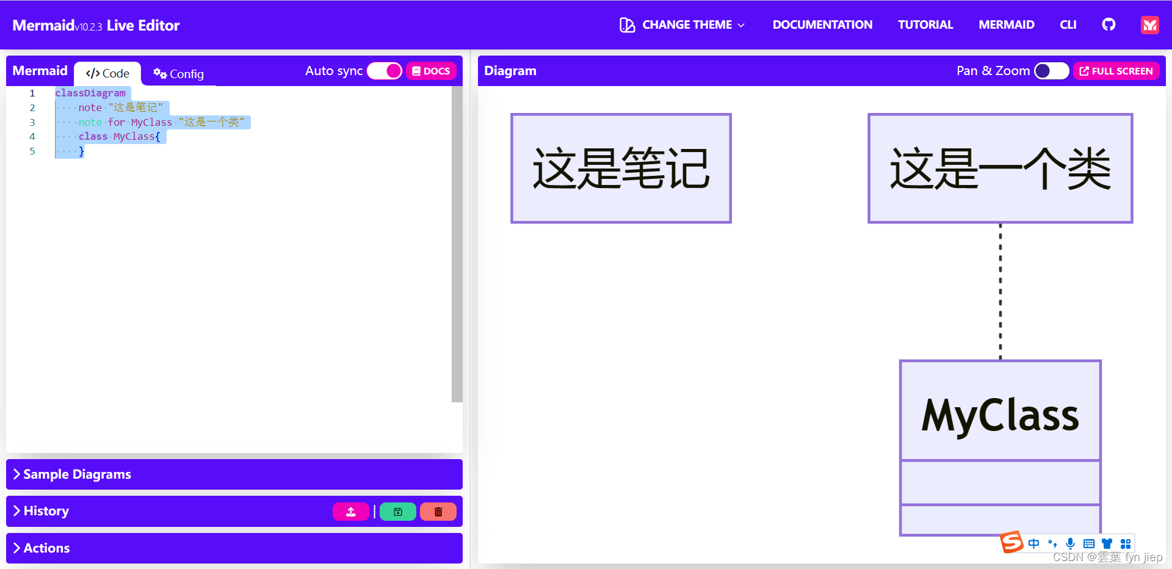The height and width of the screenshot is (569, 1172).
Task: Open the GitHub repository icon
Action: coord(1109,24)
